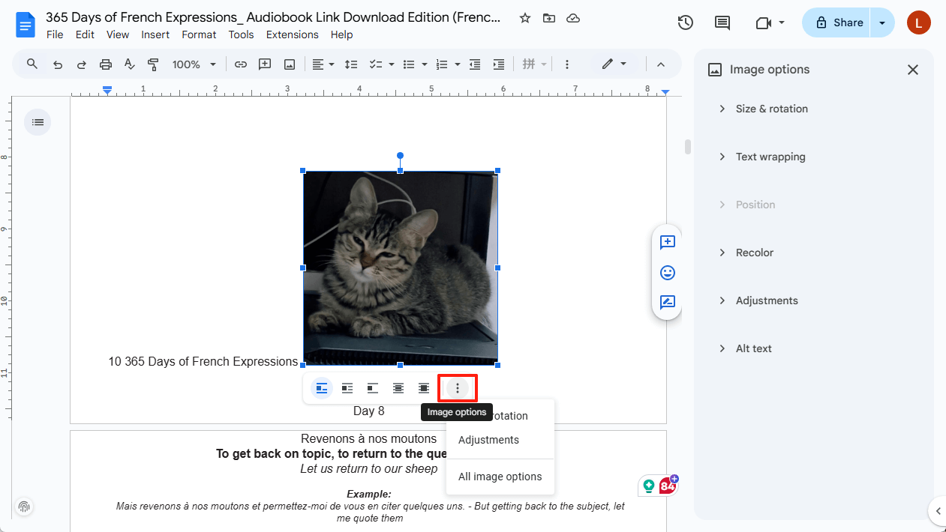The width and height of the screenshot is (946, 532).
Task: Select the paint format tool
Action: point(153,64)
